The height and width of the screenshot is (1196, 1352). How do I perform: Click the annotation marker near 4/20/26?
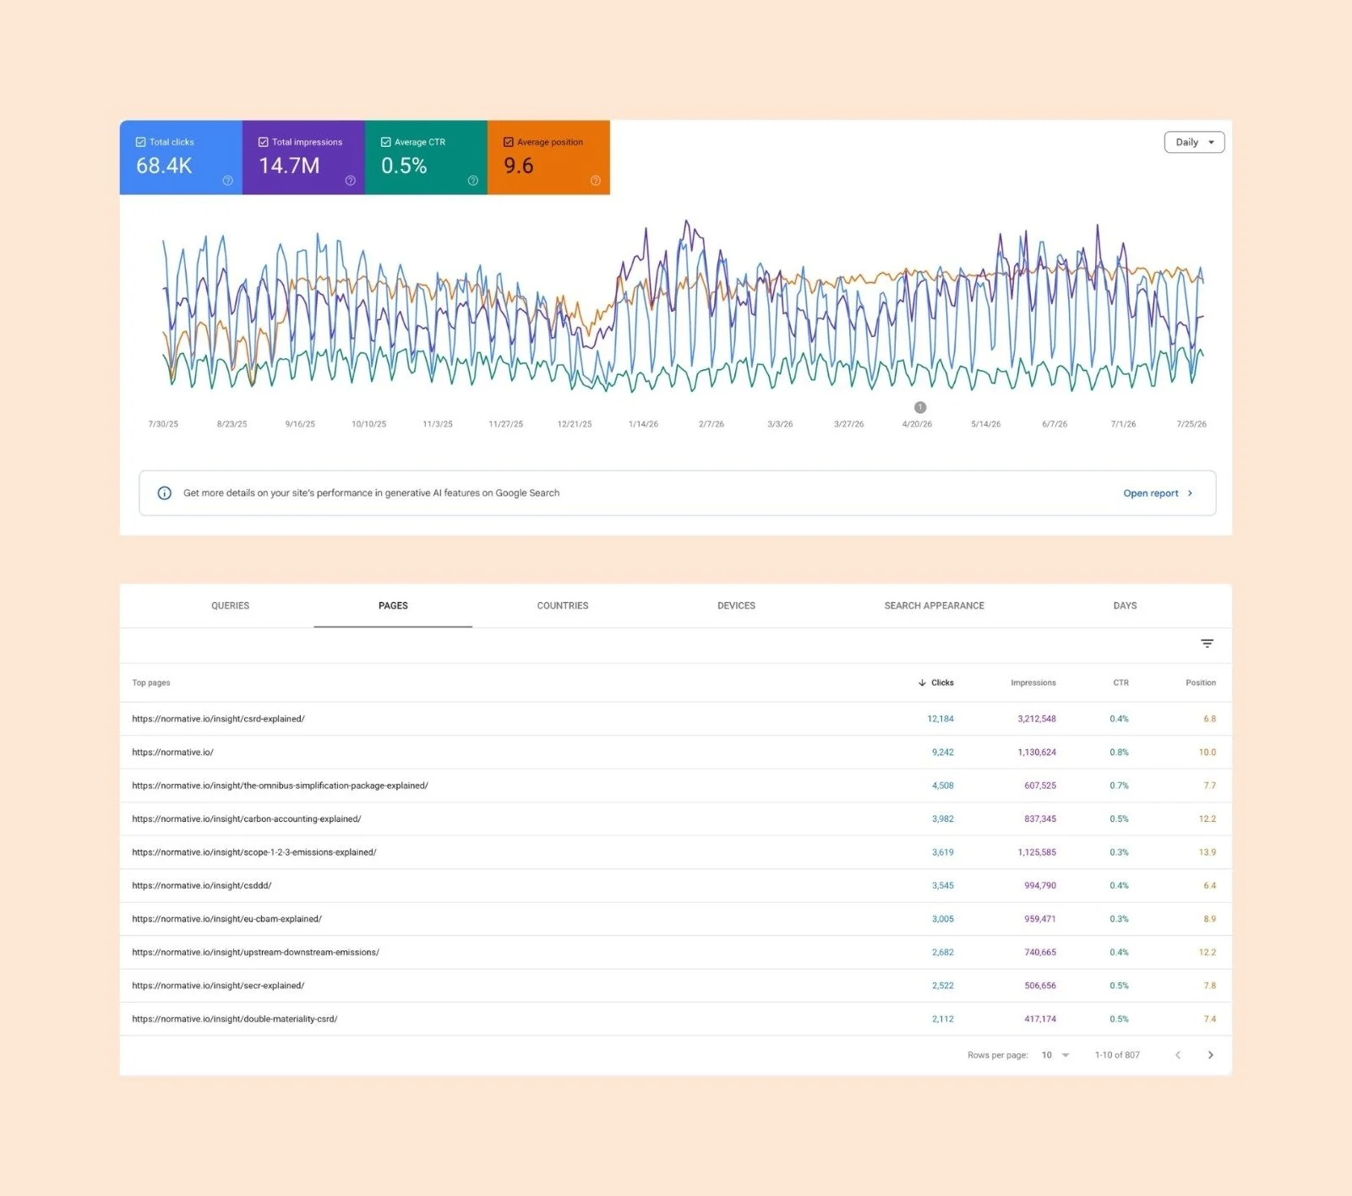point(920,407)
